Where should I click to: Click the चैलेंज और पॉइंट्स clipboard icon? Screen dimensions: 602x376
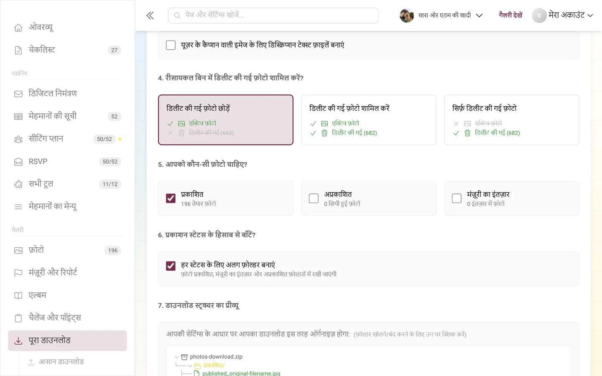pos(18,318)
